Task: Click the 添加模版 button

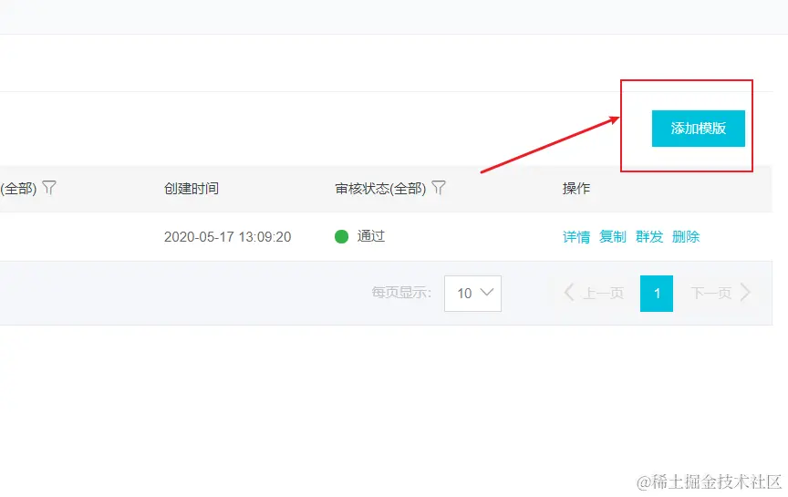Action: click(x=698, y=129)
